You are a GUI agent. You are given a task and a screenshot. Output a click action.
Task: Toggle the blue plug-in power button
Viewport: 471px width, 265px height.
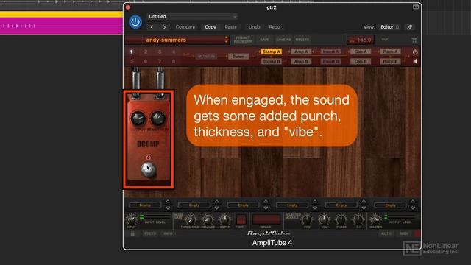pos(135,22)
